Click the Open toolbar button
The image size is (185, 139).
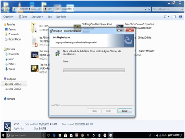[x=23, y=17]
